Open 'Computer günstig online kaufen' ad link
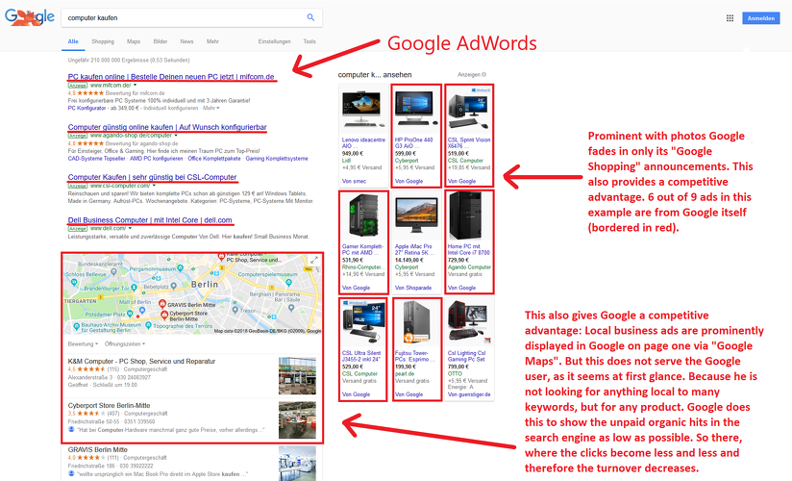This screenshot has height=481, width=792. [x=167, y=127]
